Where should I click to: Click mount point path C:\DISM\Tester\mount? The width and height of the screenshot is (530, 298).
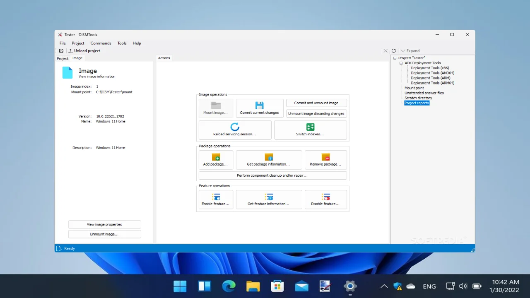114,92
